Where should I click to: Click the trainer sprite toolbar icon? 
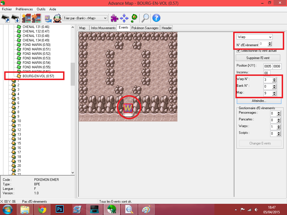[x=57, y=18]
